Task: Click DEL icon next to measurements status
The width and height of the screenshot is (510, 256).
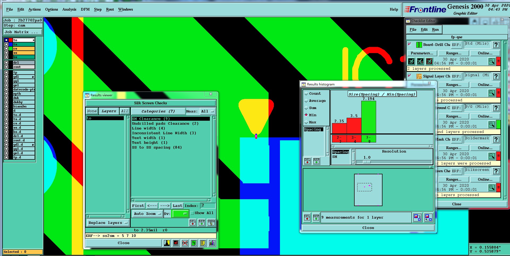Action: tap(307, 217)
